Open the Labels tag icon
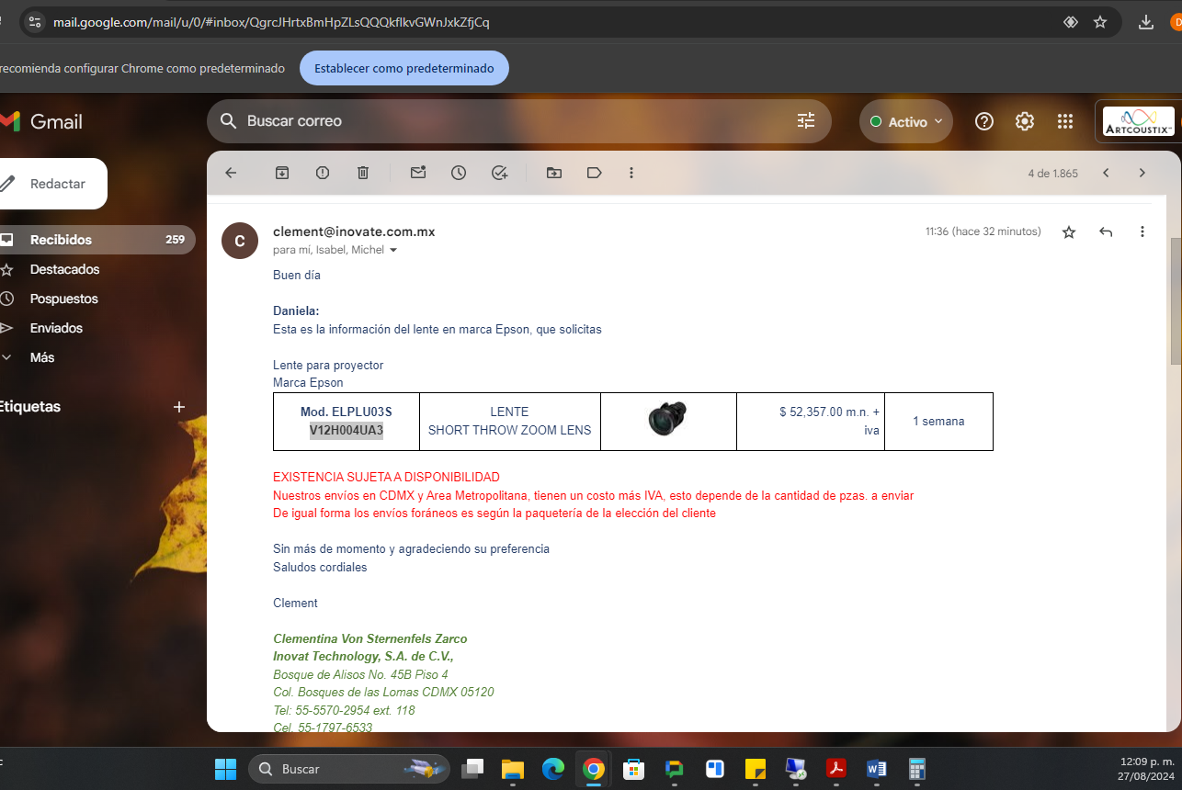 pyautogui.click(x=595, y=173)
